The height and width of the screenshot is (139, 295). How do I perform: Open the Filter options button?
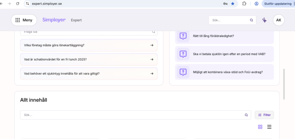(x=264, y=115)
